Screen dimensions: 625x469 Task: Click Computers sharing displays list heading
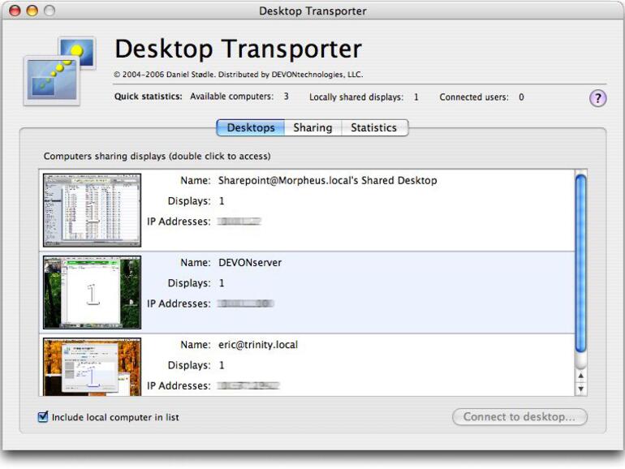157,157
